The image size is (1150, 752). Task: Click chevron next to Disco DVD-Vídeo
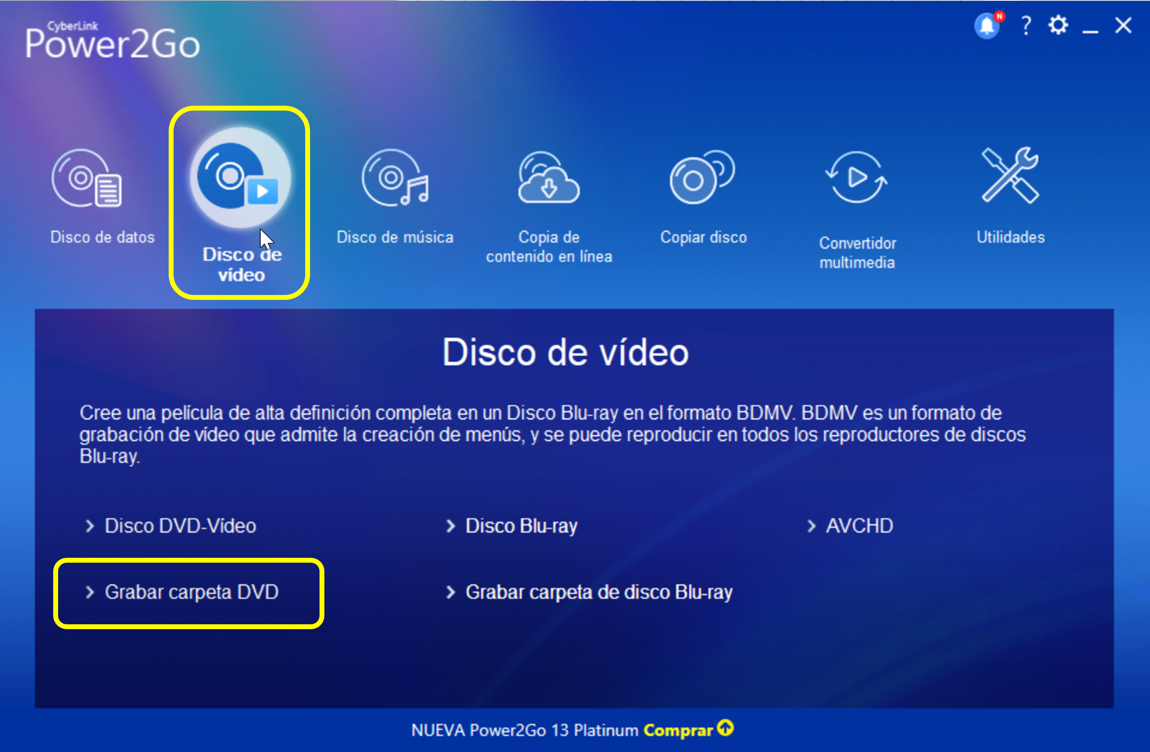coord(89,526)
